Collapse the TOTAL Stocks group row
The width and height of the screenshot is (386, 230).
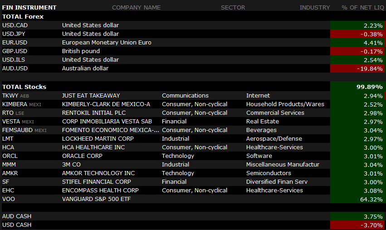[193, 87]
